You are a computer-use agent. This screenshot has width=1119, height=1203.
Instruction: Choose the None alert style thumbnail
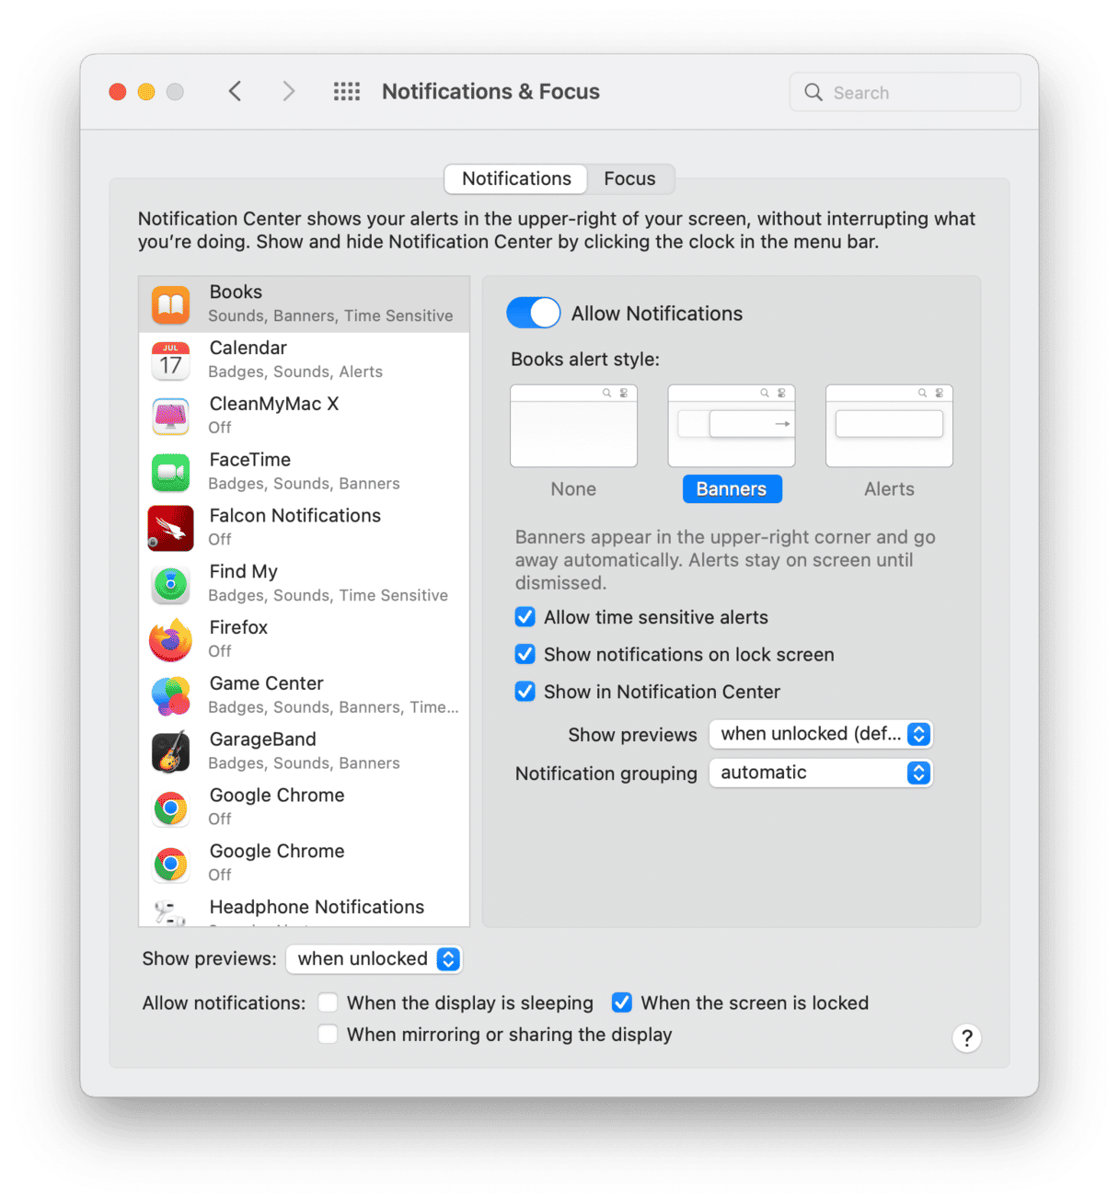tap(573, 426)
